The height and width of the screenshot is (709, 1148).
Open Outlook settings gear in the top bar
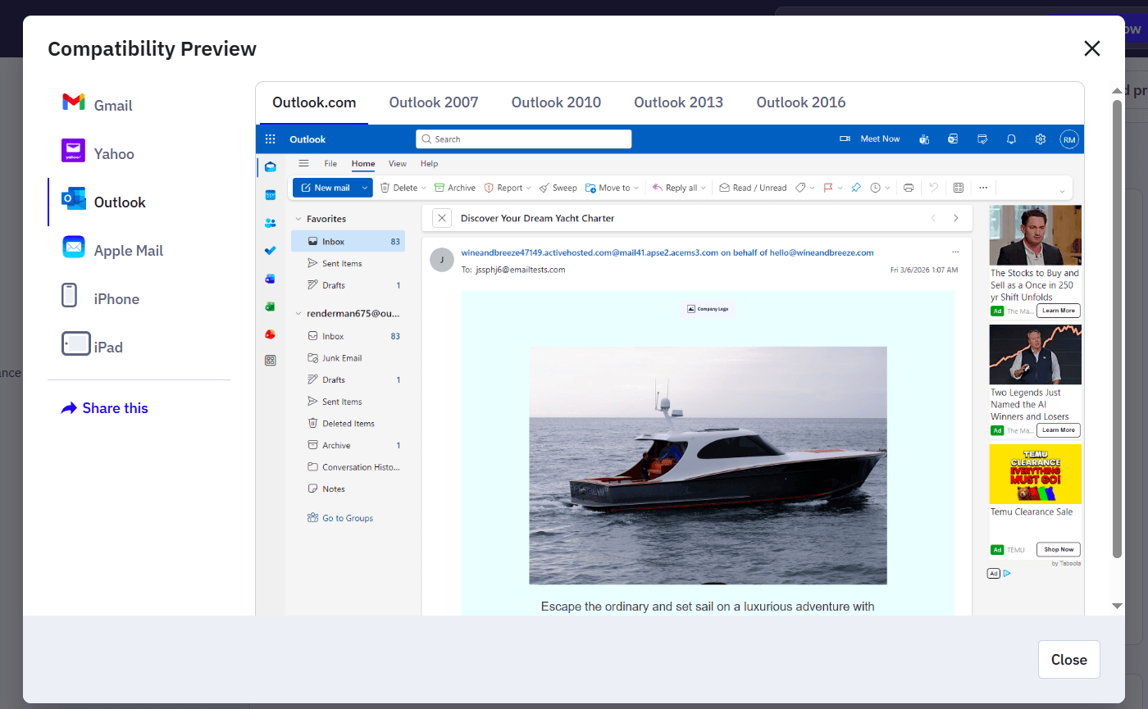(1040, 139)
